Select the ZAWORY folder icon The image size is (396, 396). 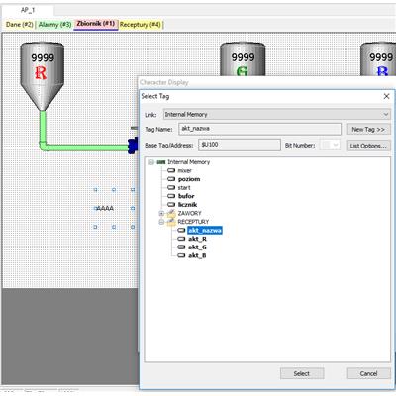171,213
